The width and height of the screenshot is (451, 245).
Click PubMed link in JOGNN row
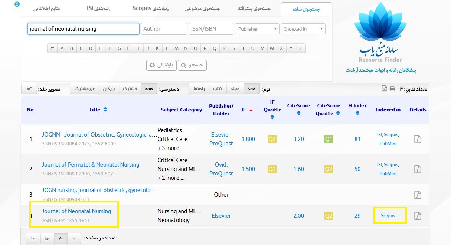[388, 144]
